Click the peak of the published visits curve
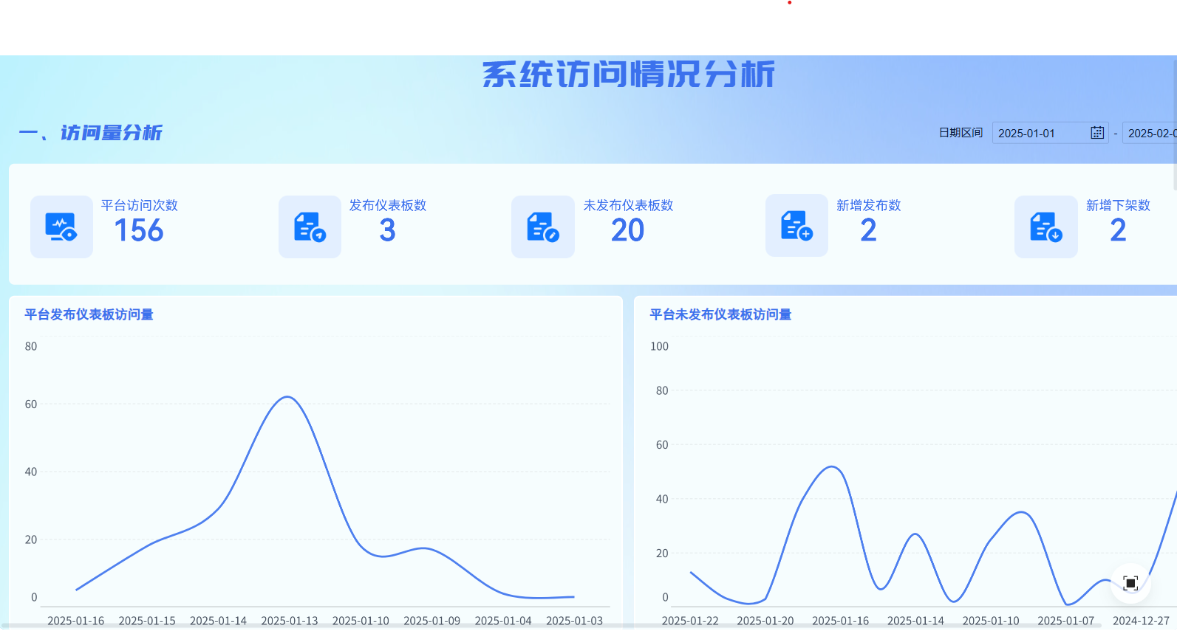Viewport: 1177px width, 631px height. pyautogui.click(x=287, y=397)
